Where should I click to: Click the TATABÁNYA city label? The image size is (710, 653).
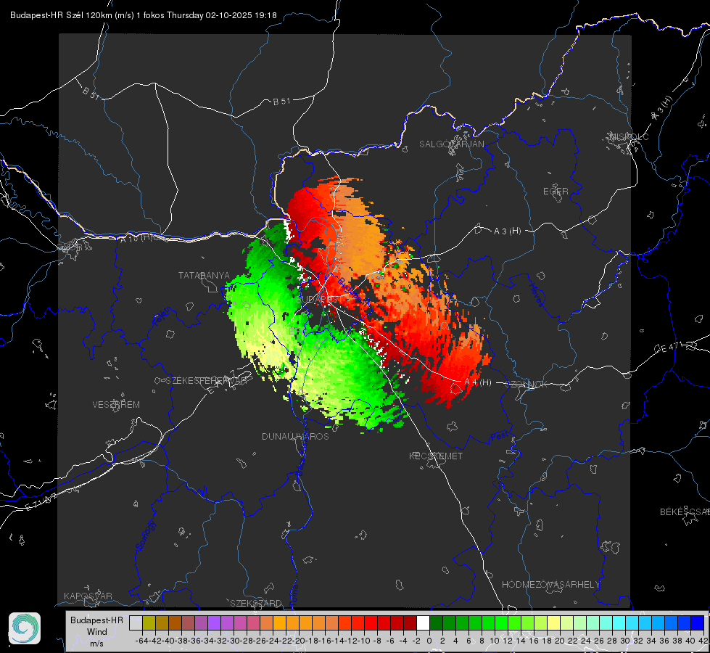pyautogui.click(x=204, y=276)
